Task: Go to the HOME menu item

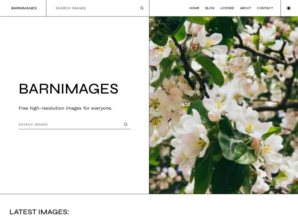Action: click(x=194, y=8)
